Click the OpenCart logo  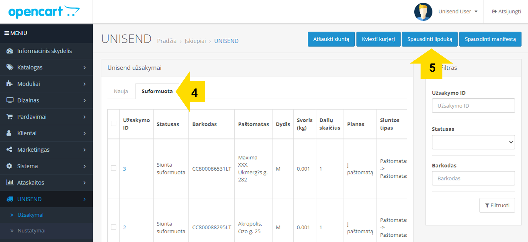[x=44, y=12]
